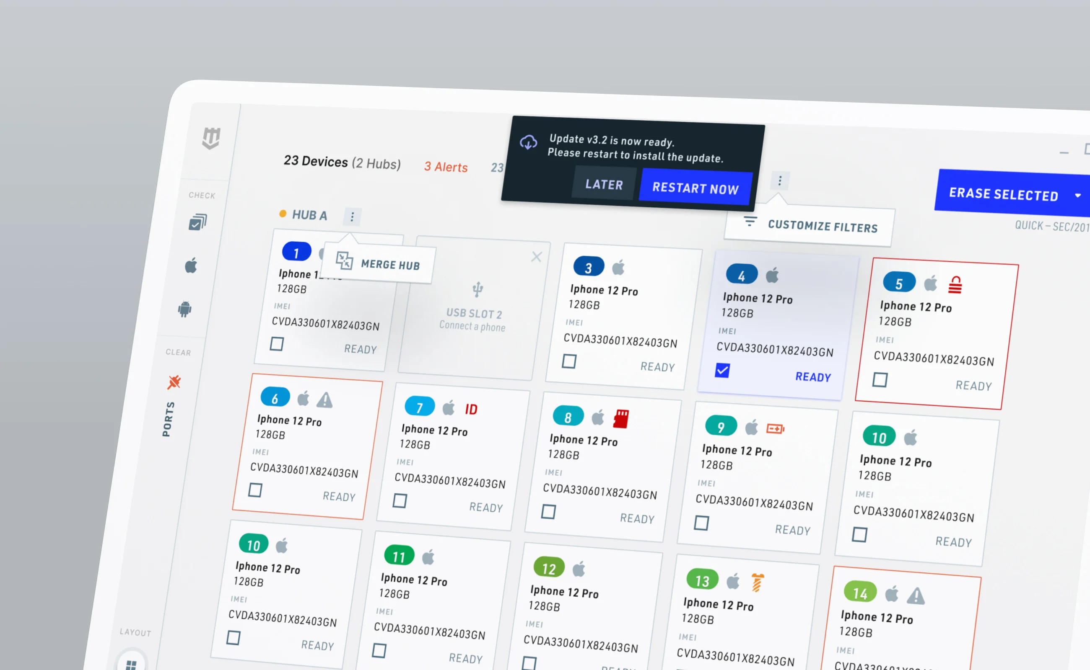Open the Hub A options menu
Screen dimensions: 1090x670
[353, 216]
